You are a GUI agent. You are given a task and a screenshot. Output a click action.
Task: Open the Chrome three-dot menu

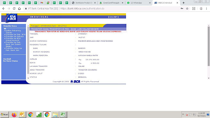point(206,9)
